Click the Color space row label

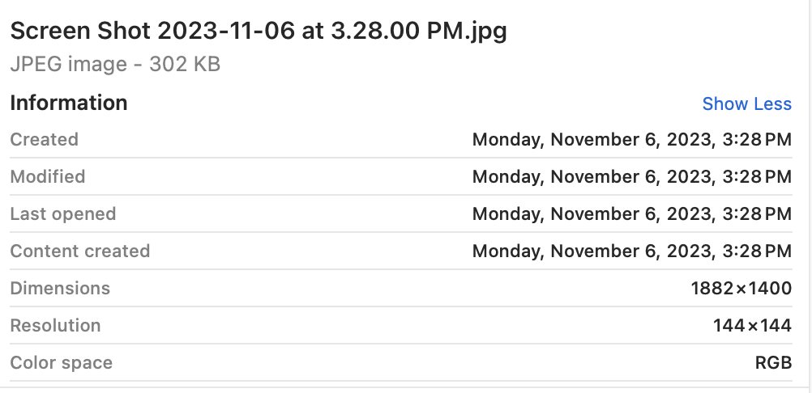coord(62,363)
